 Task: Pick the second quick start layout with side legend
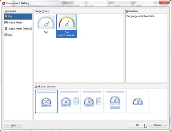(69, 101)
